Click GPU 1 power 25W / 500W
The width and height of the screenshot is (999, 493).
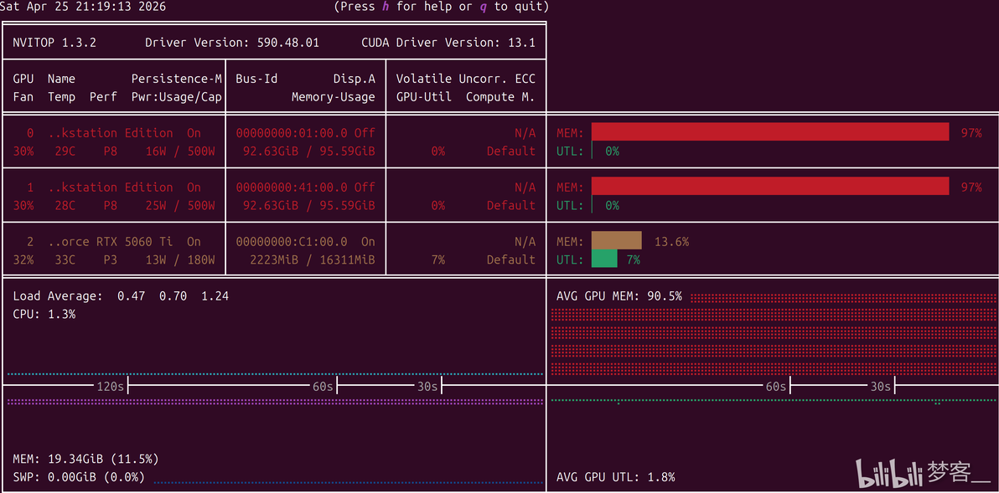[x=180, y=205]
